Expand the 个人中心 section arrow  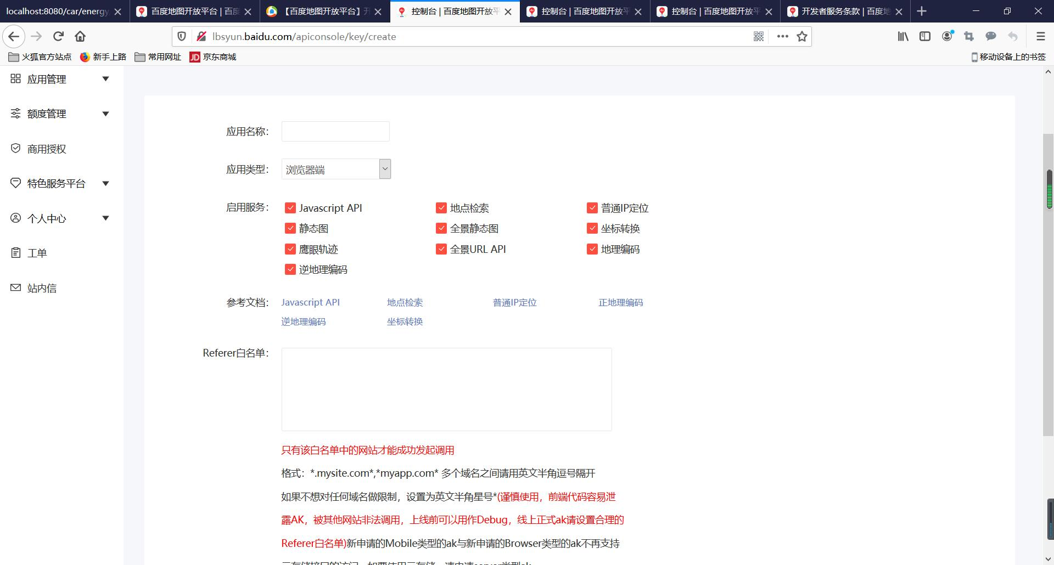click(x=105, y=218)
